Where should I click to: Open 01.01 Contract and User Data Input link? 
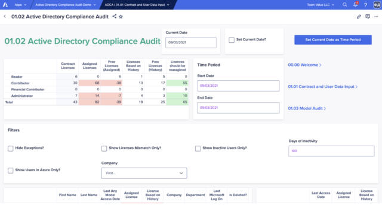[322, 87]
